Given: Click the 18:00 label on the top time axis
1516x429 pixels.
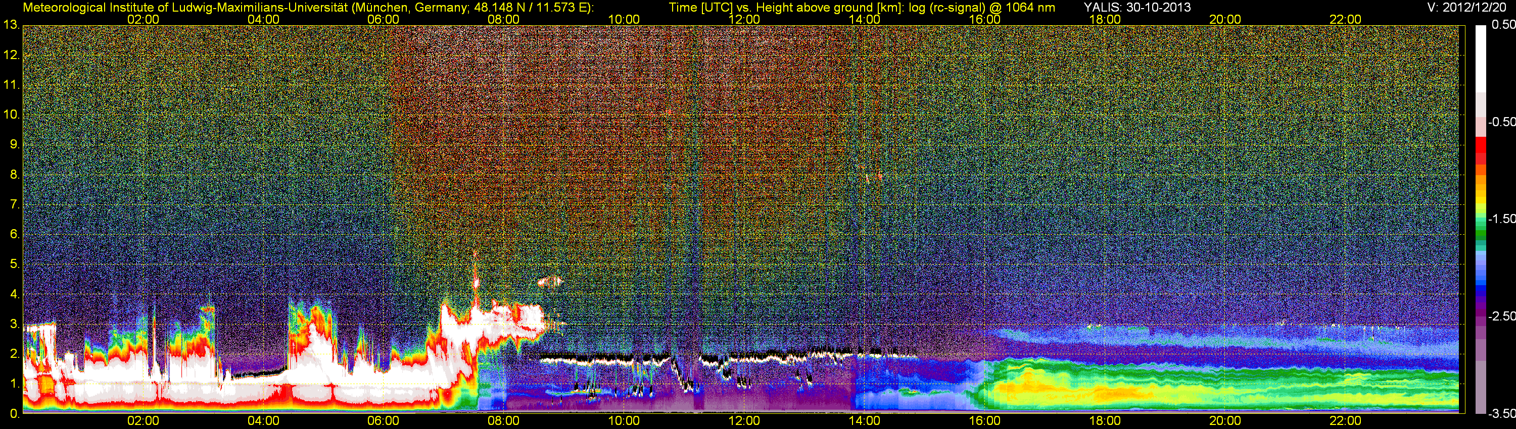Looking at the screenshot, I should click(x=1105, y=19).
